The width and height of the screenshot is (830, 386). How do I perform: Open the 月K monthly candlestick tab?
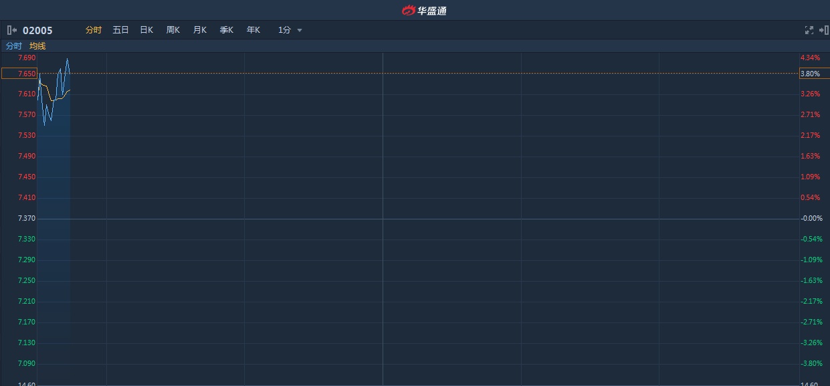click(x=200, y=30)
